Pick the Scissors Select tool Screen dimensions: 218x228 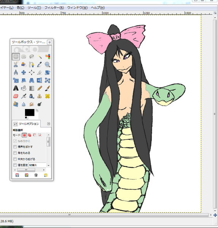click(16, 65)
